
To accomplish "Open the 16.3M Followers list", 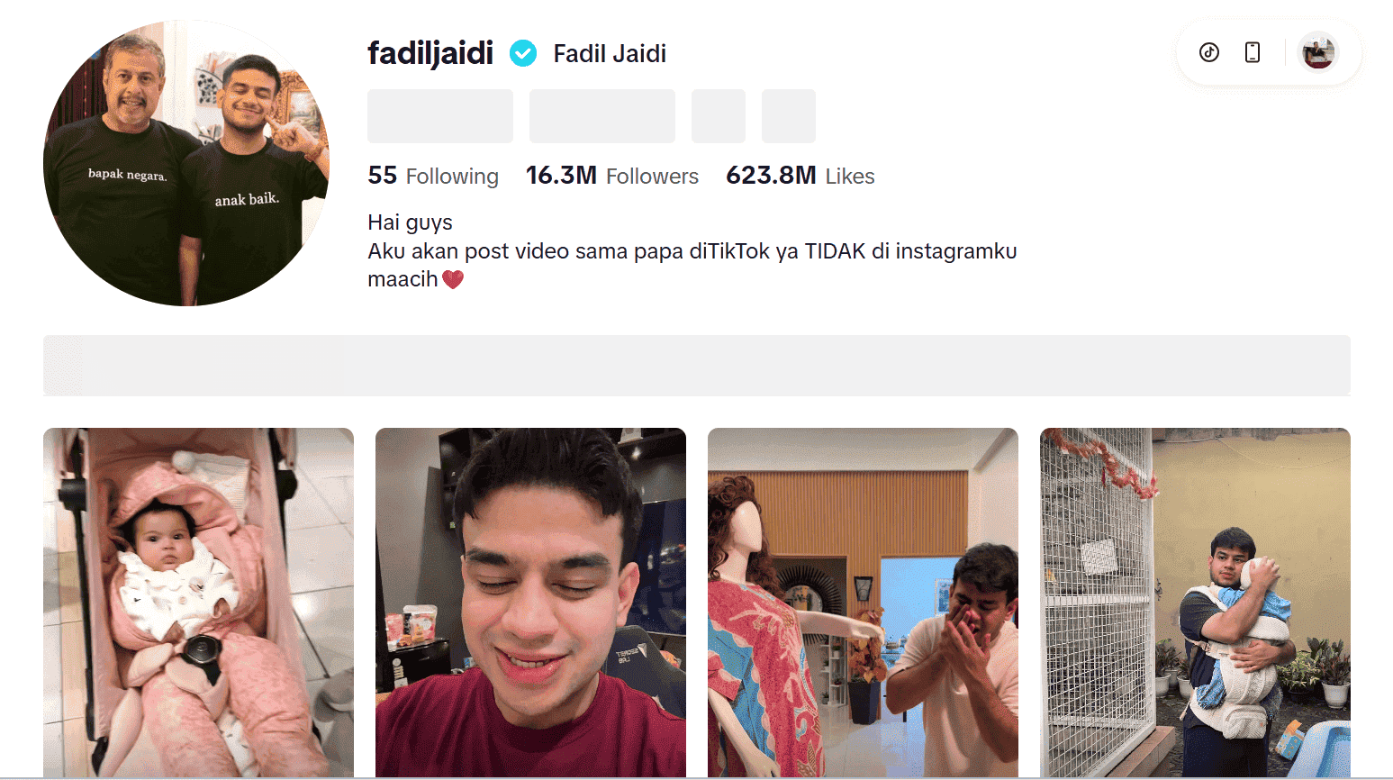I will [x=612, y=176].
